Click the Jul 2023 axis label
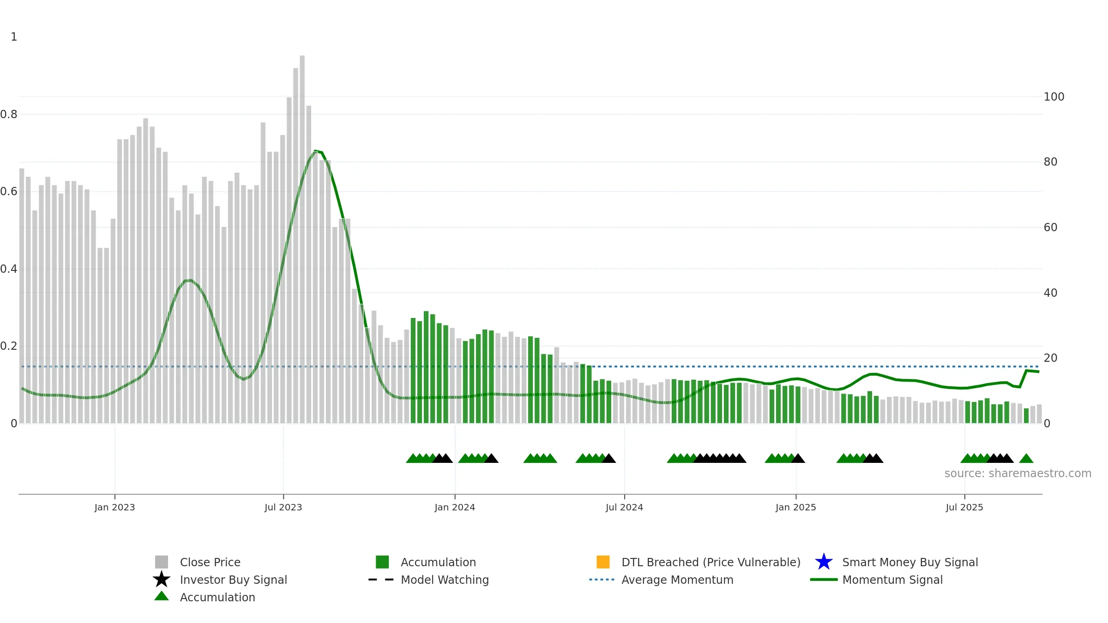Screen dimensions: 1108x623 pyautogui.click(x=283, y=508)
